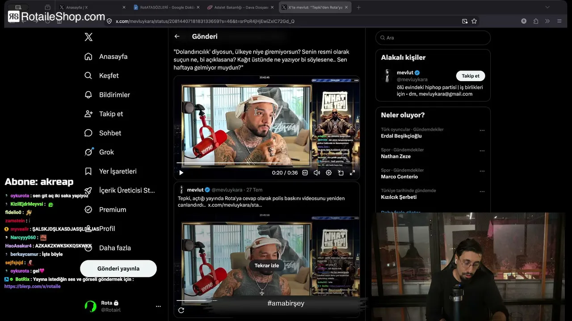
Task: Open options for Marco Conterio trend
Action: pos(482,172)
